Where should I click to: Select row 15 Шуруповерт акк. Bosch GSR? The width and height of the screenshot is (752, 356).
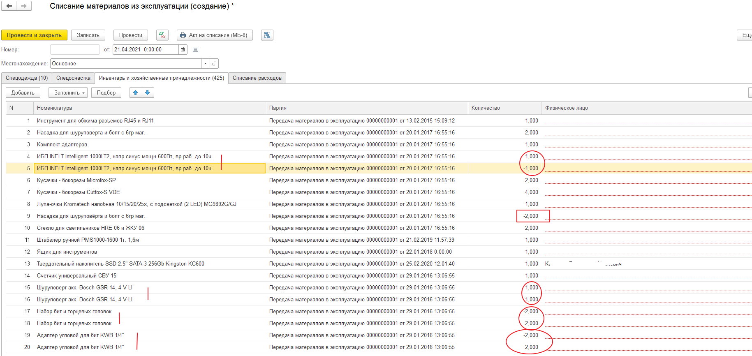(379, 288)
